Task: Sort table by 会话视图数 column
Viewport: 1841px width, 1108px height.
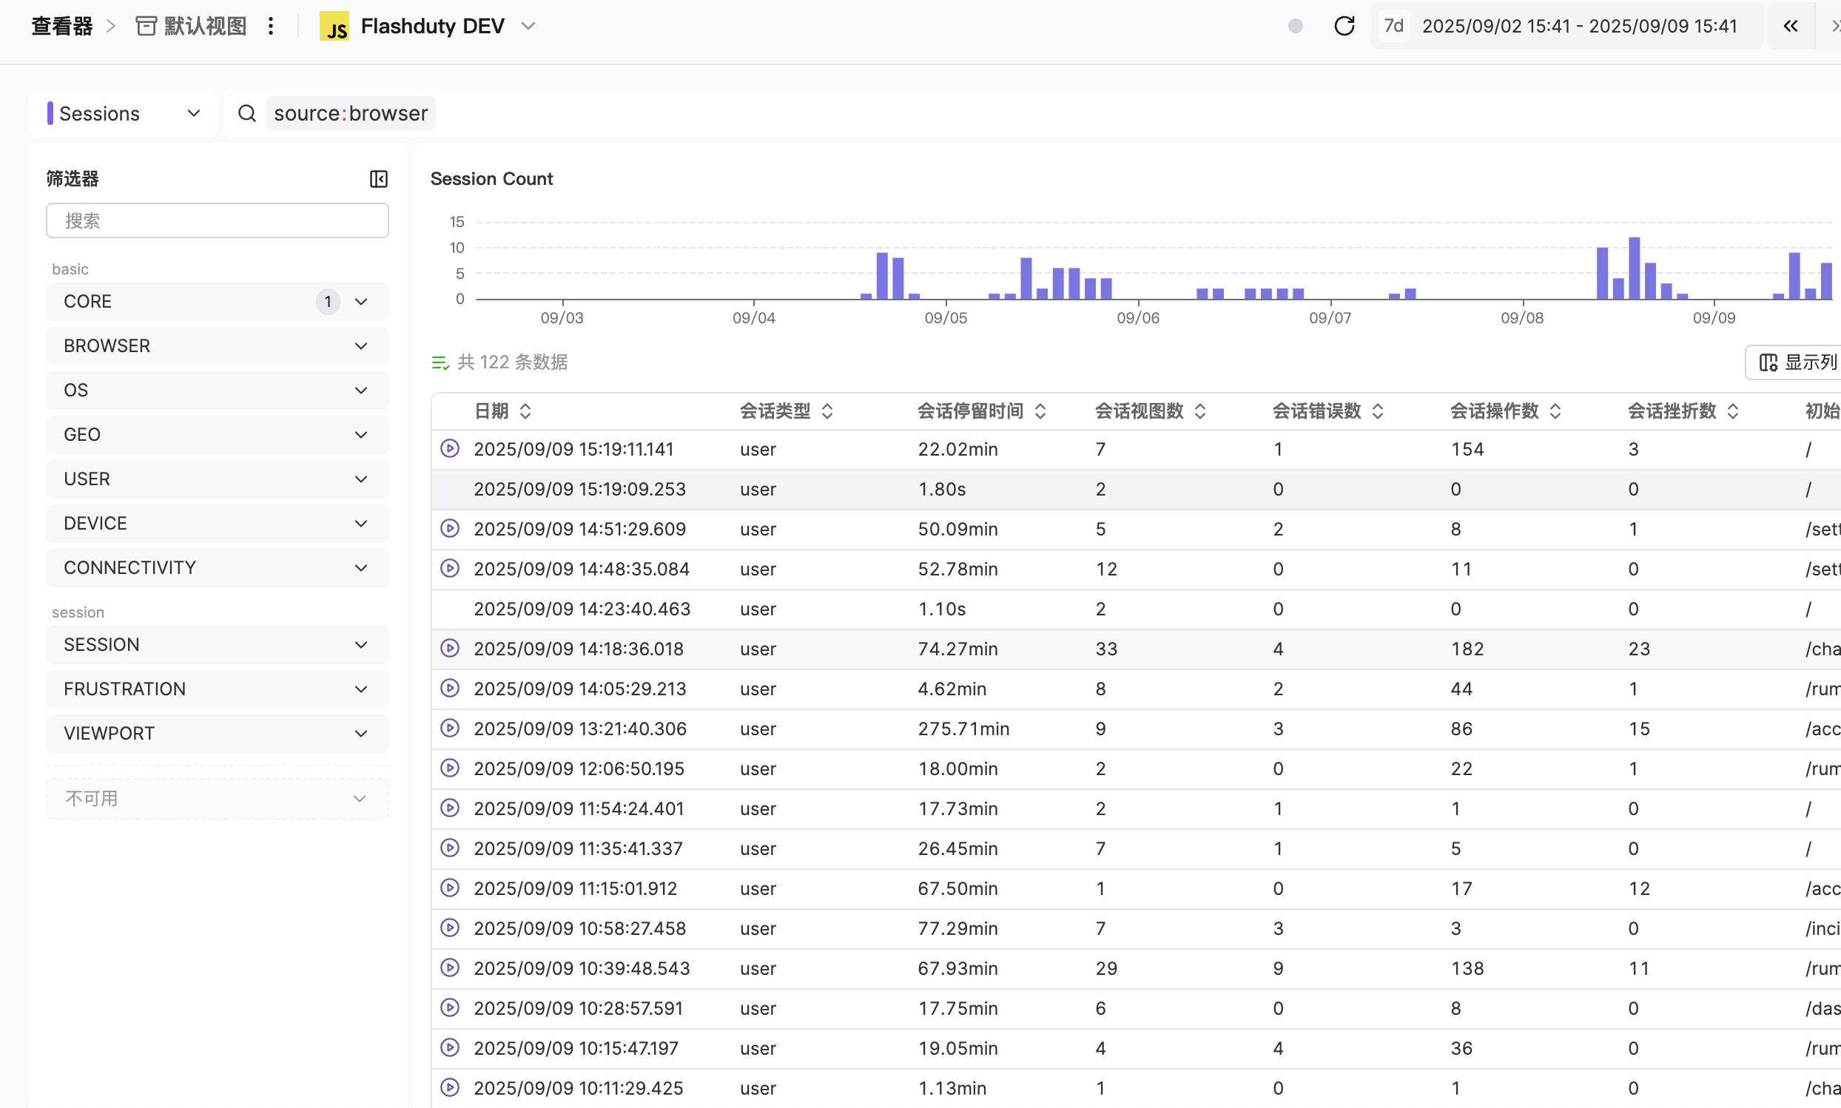Action: tap(1200, 411)
